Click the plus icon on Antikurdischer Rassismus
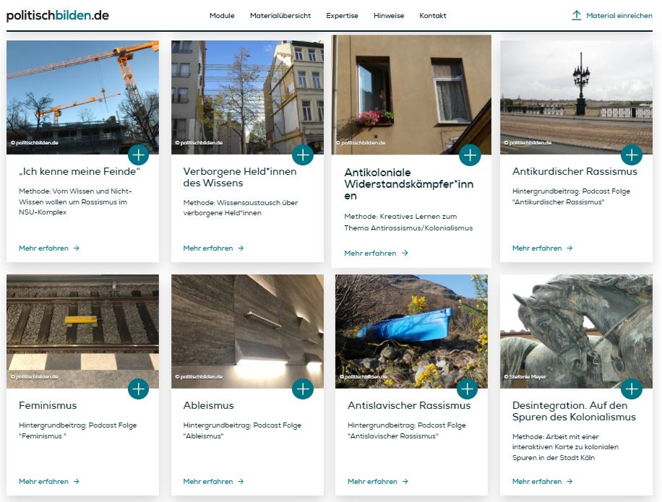662x502 pixels. click(632, 155)
